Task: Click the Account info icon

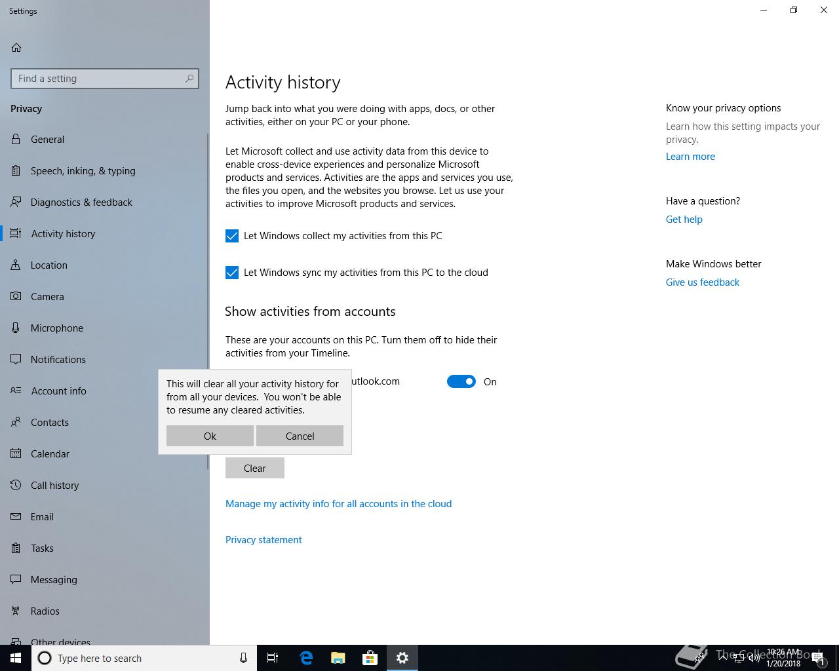Action: tap(16, 391)
